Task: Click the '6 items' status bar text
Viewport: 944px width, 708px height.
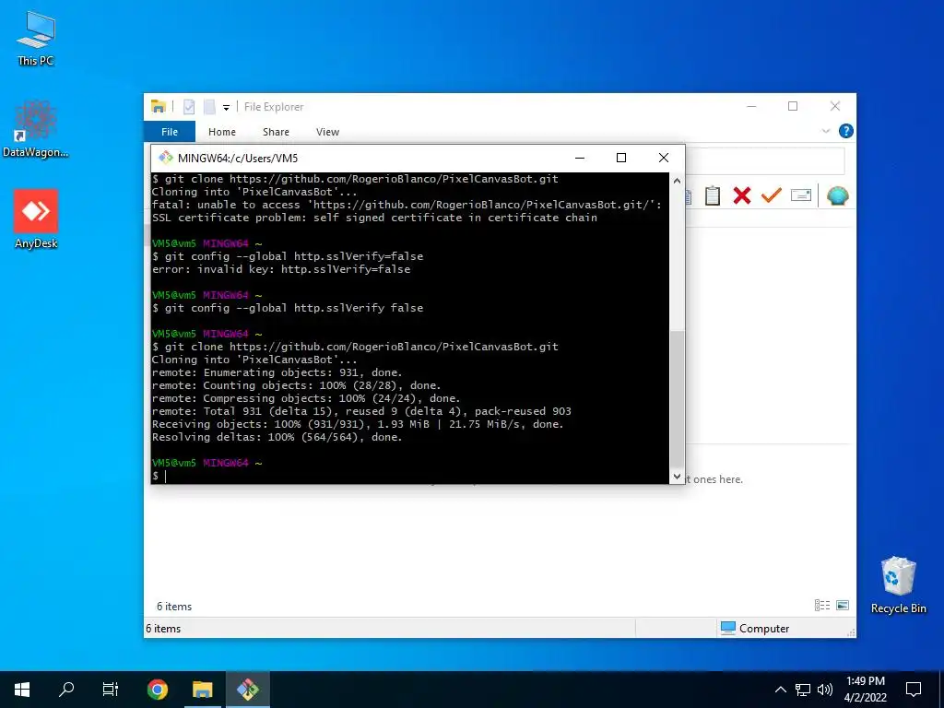Action: point(163,629)
